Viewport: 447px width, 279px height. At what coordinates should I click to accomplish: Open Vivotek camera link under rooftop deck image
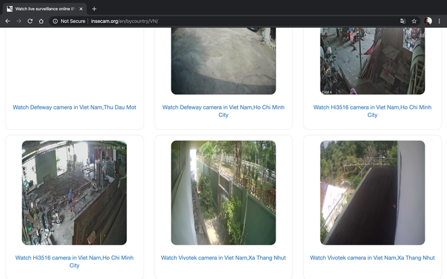[x=372, y=257]
